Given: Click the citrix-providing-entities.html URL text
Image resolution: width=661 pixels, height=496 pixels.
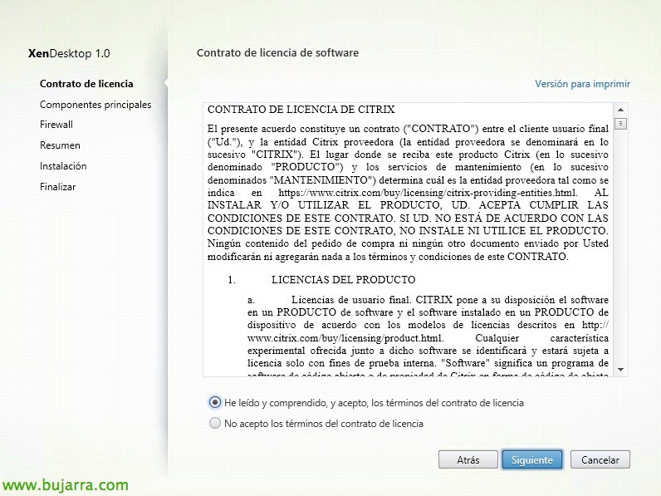Looking at the screenshot, I should pos(428,193).
